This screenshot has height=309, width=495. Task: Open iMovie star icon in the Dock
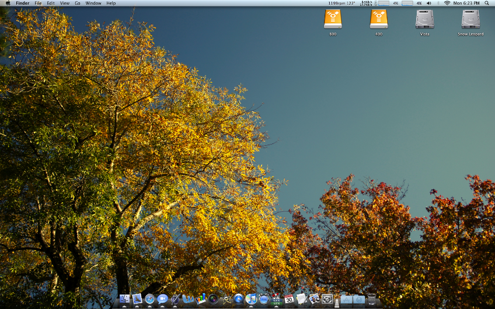tap(226, 299)
